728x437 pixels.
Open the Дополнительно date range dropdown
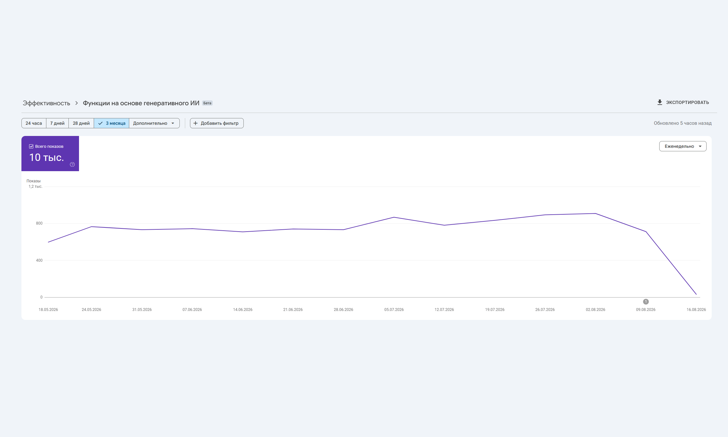click(154, 123)
